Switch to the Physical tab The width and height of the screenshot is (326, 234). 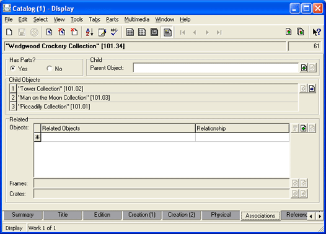(x=221, y=215)
